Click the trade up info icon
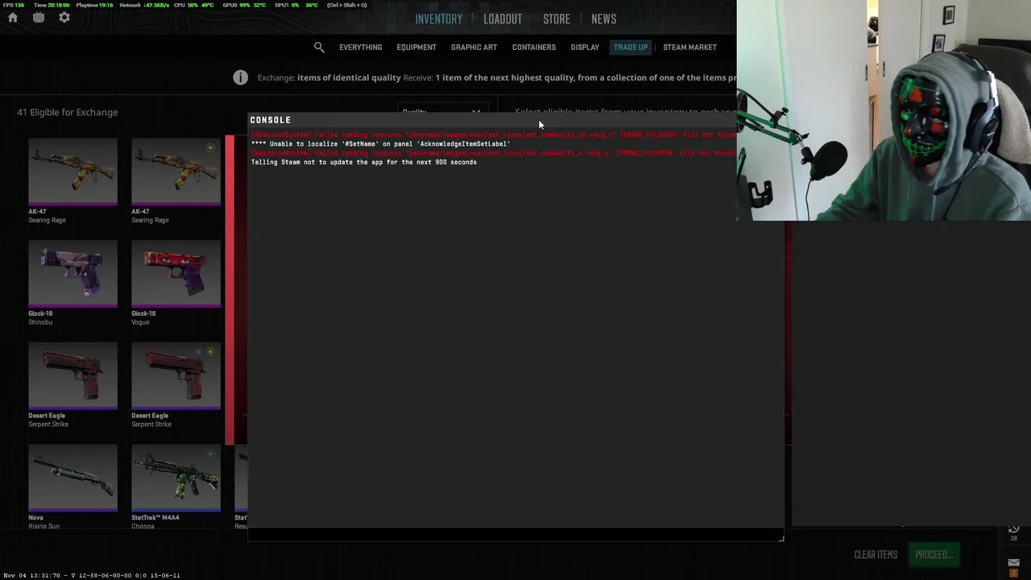 [x=240, y=77]
